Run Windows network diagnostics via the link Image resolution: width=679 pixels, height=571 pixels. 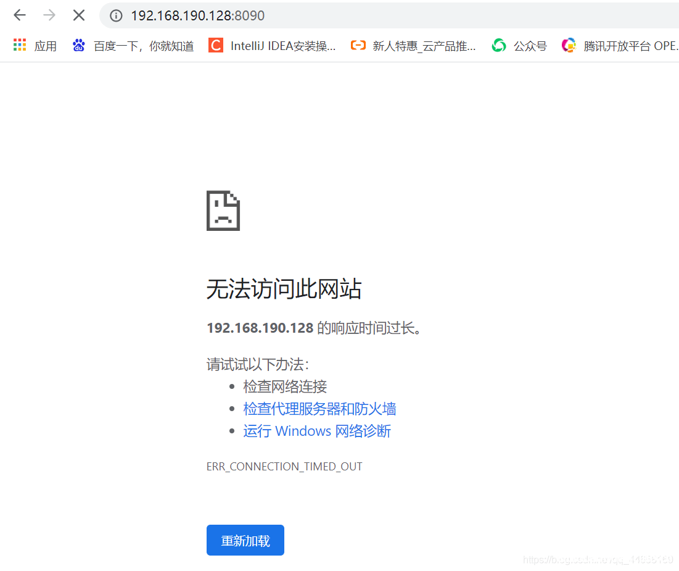(x=316, y=431)
